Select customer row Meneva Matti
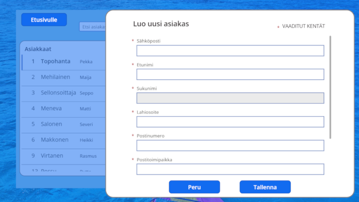Image resolution: width=359 pixels, height=202 pixels. point(64,109)
